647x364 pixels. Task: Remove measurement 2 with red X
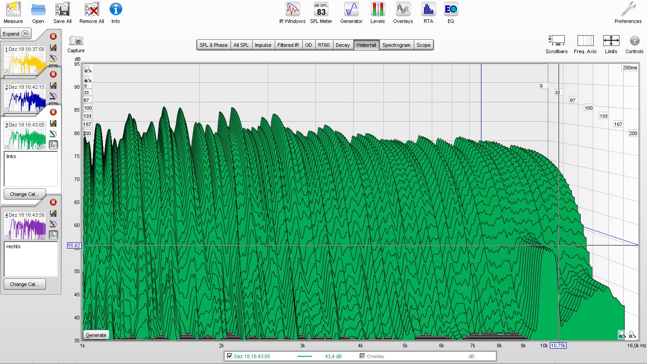[x=53, y=74]
